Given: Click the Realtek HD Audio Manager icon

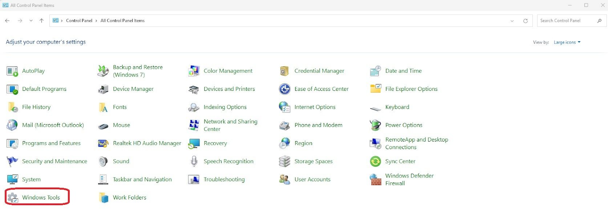Looking at the screenshot, I should [x=103, y=143].
